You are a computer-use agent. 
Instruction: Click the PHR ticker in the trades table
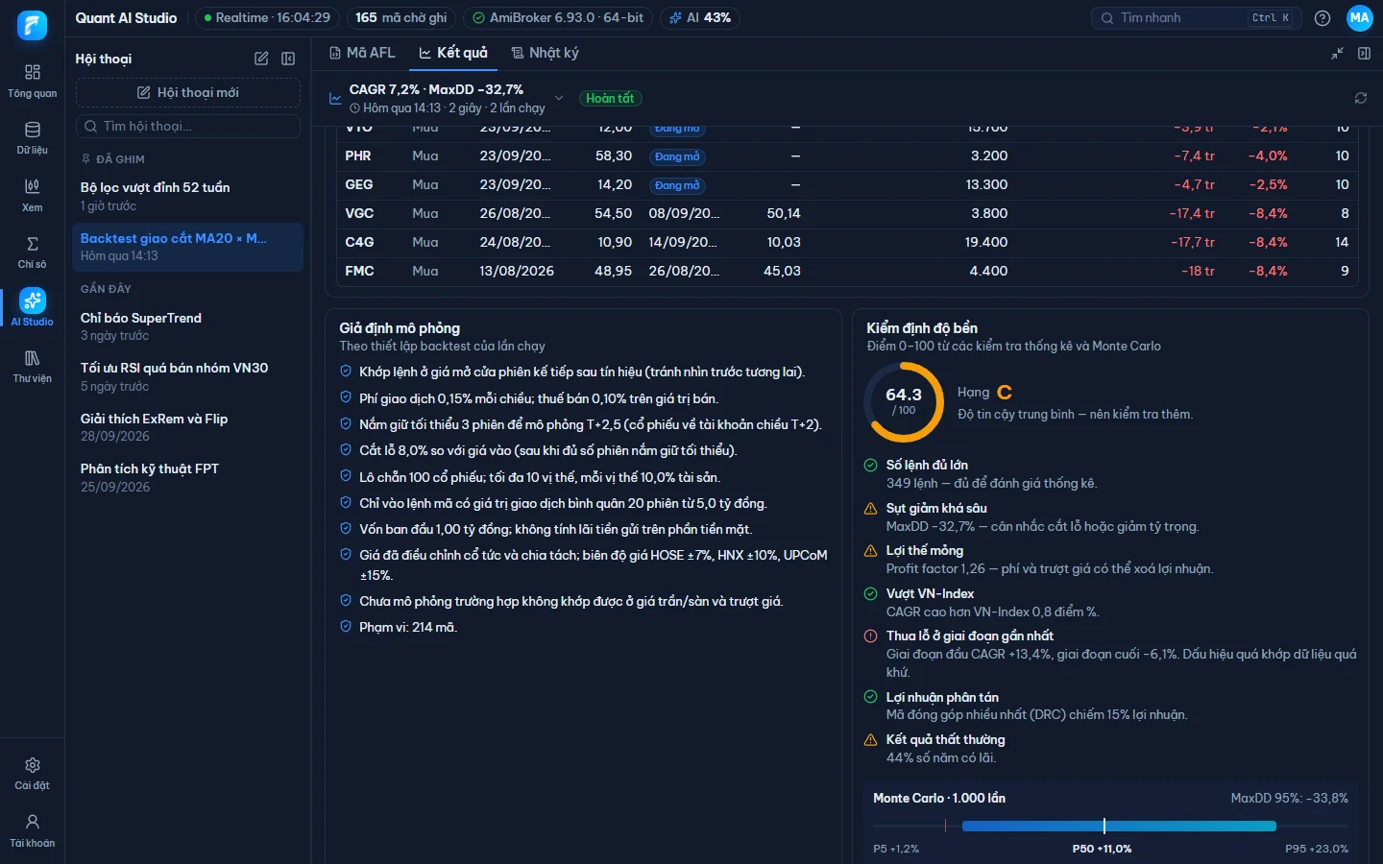[x=358, y=156]
